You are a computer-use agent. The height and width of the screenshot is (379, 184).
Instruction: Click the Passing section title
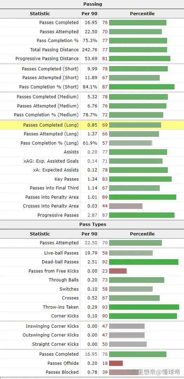coord(93,4)
